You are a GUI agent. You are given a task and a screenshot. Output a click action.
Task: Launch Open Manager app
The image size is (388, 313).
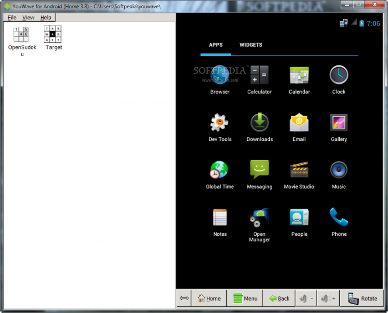tap(259, 218)
